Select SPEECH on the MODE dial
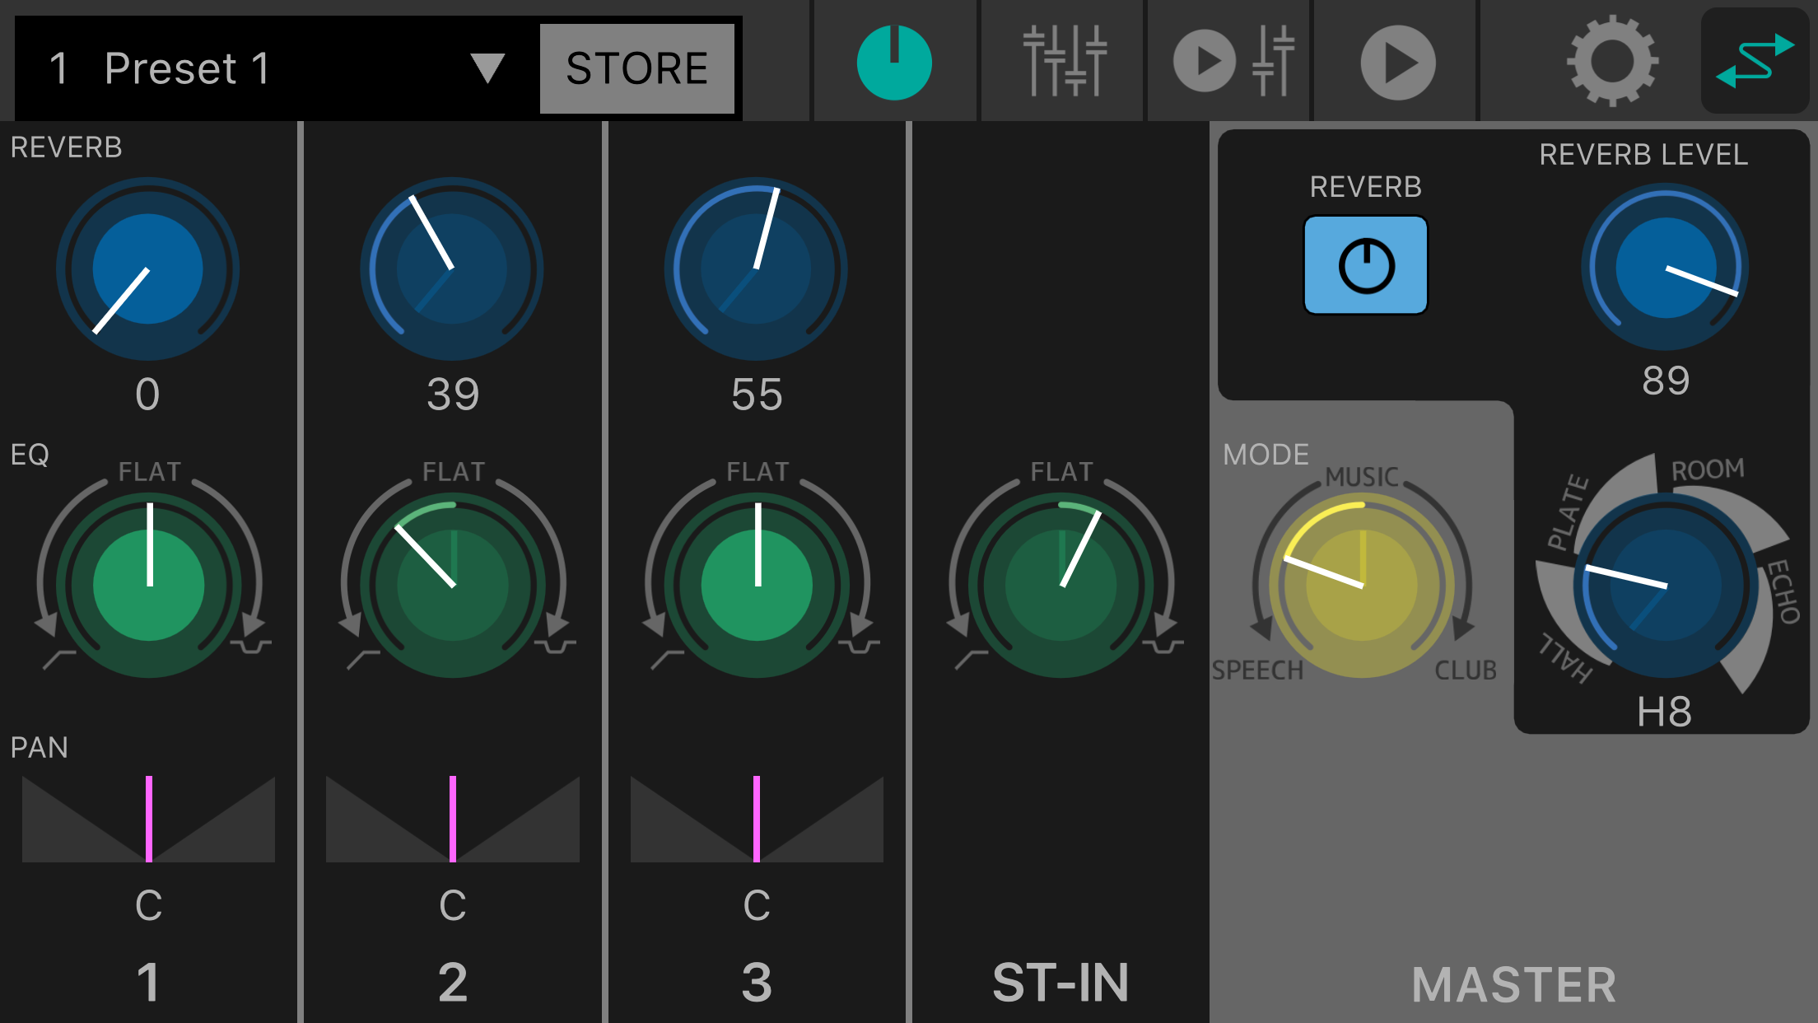The height and width of the screenshot is (1023, 1818). [x=1257, y=670]
